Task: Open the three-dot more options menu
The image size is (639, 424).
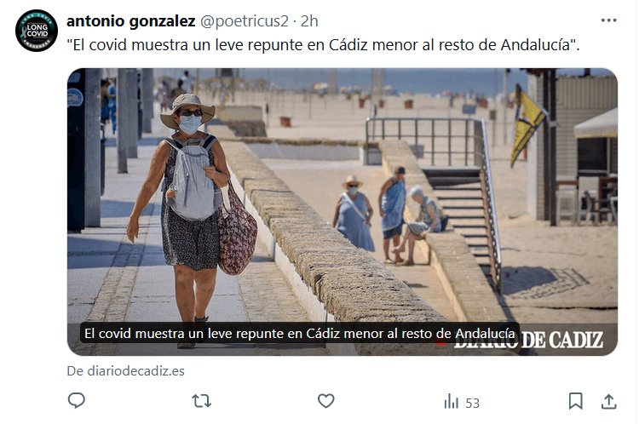Action: click(x=608, y=20)
